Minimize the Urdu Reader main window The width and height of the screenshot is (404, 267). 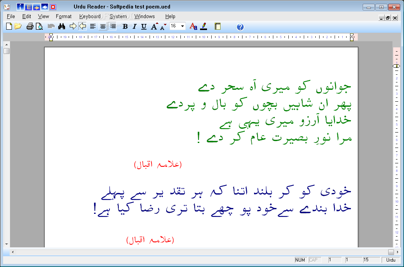(x=369, y=7)
